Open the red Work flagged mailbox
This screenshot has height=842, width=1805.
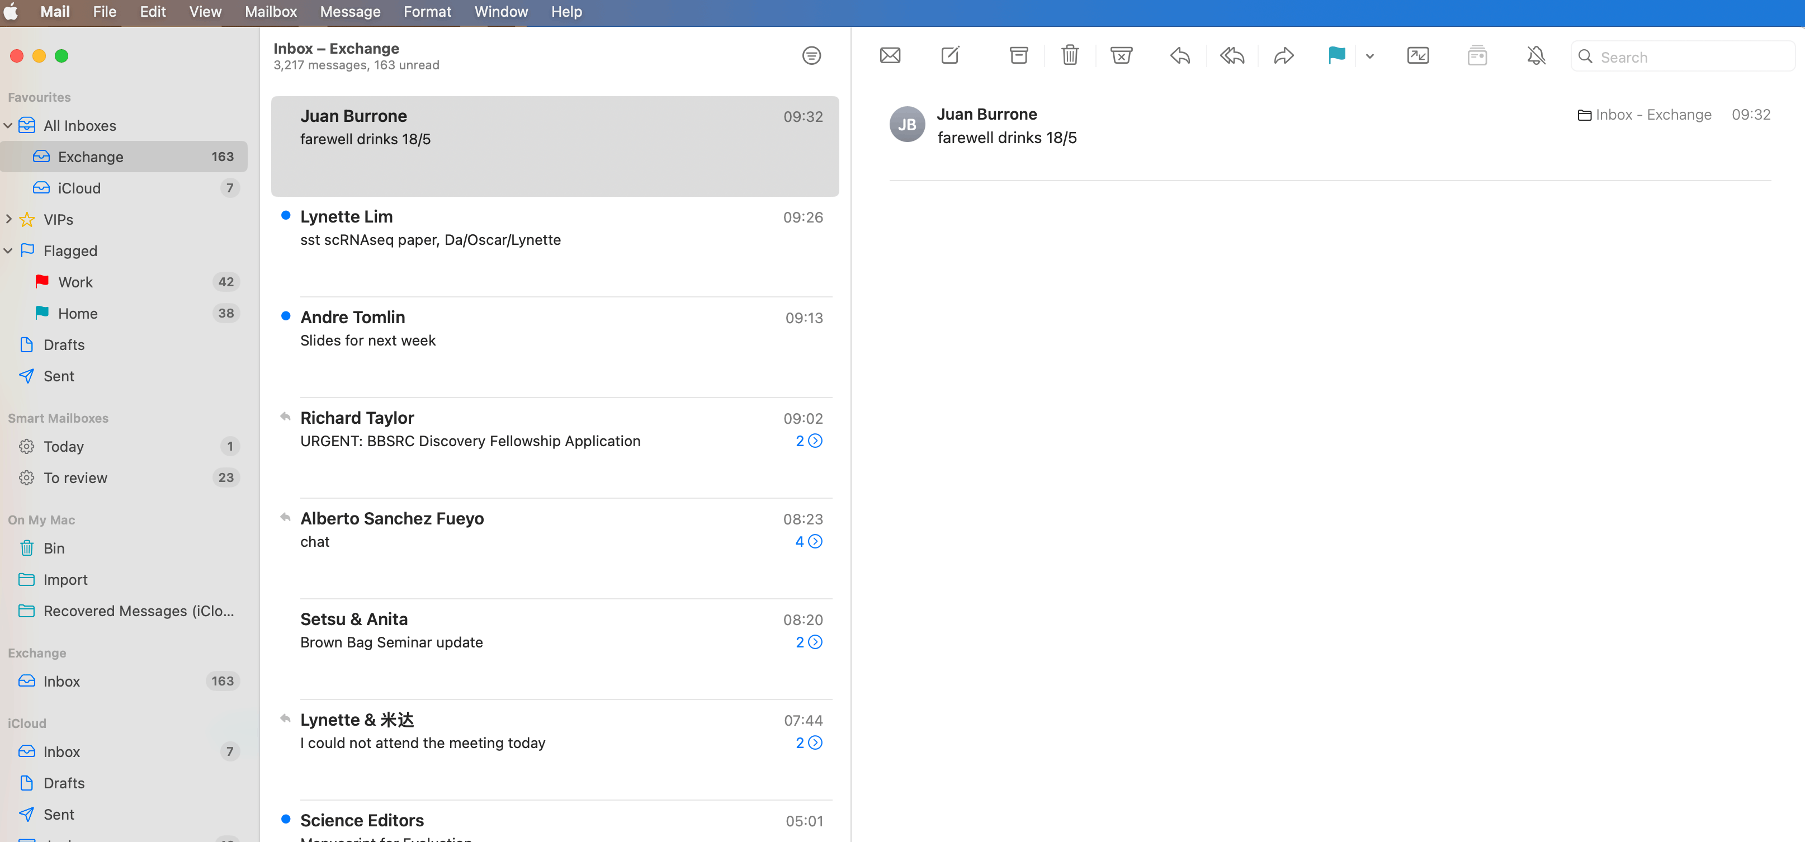[124, 282]
